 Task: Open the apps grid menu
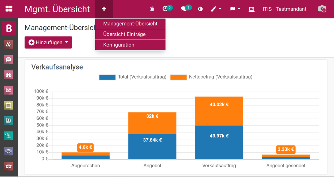pyautogui.click(x=9, y=9)
